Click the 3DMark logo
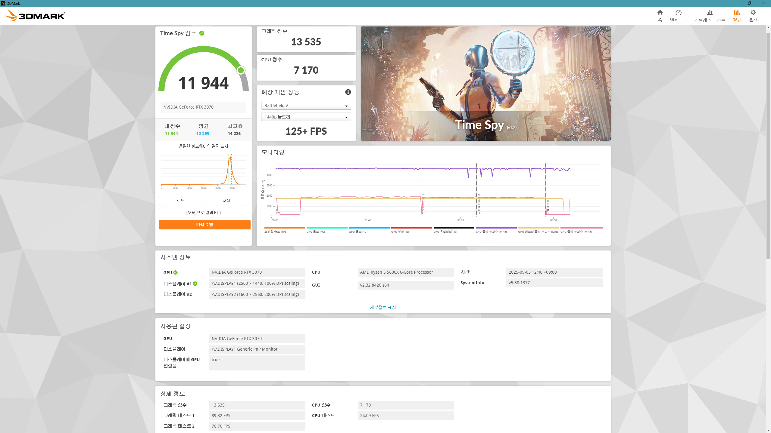The height and width of the screenshot is (433, 771). [36, 15]
